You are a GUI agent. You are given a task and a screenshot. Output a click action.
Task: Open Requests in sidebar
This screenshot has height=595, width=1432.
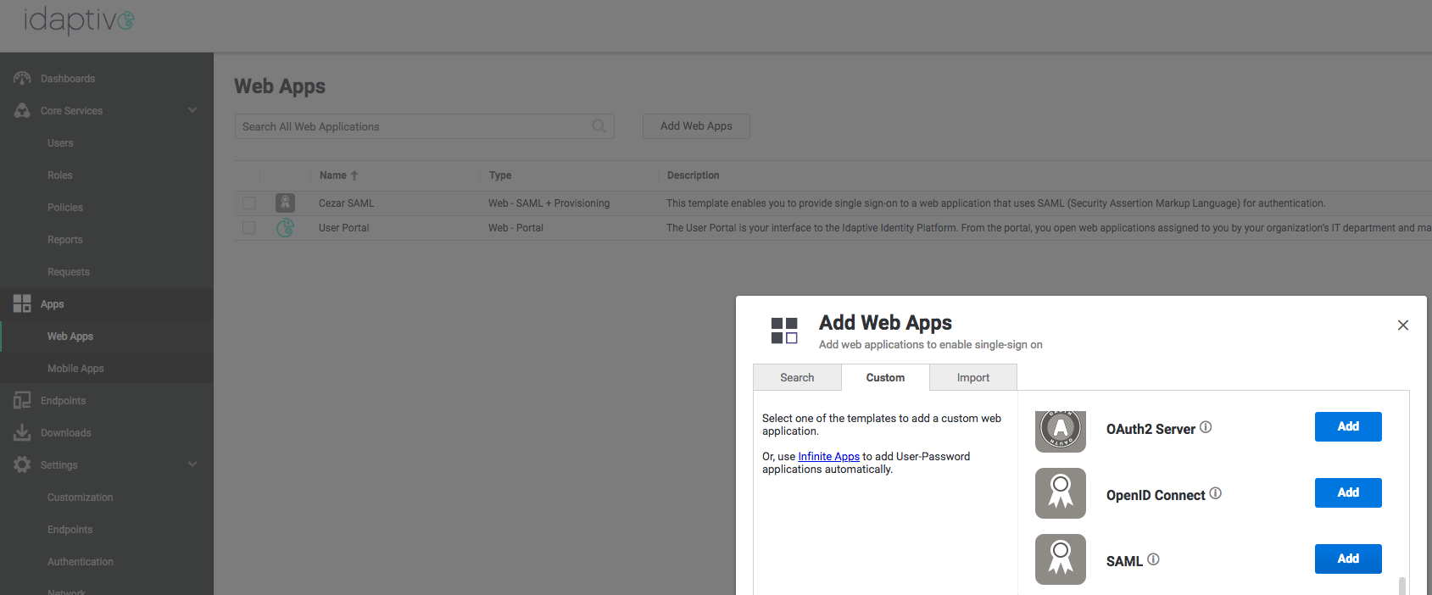click(69, 272)
